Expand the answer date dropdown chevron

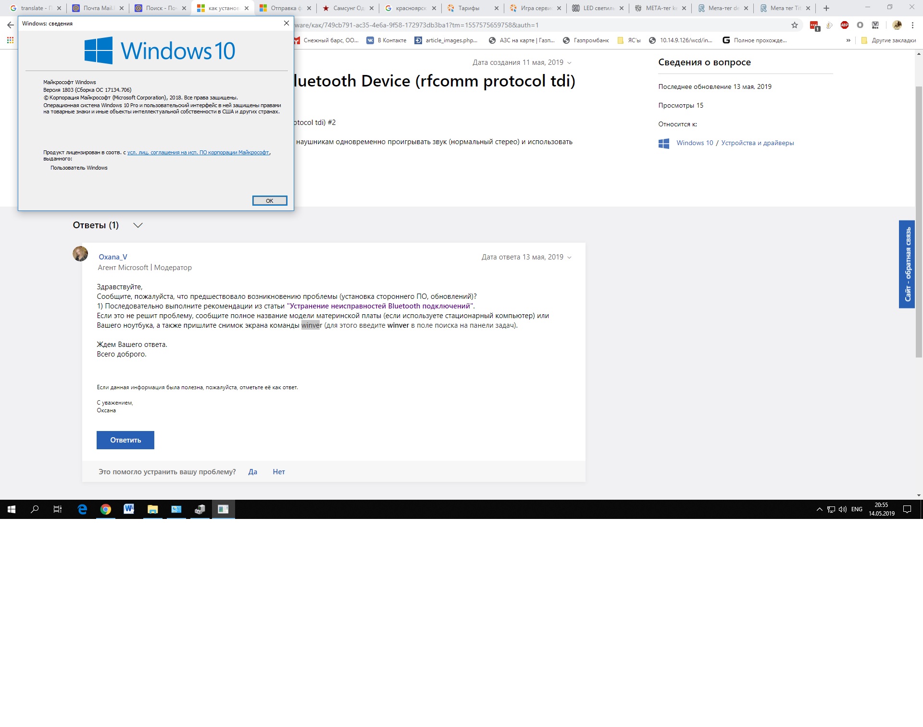570,258
